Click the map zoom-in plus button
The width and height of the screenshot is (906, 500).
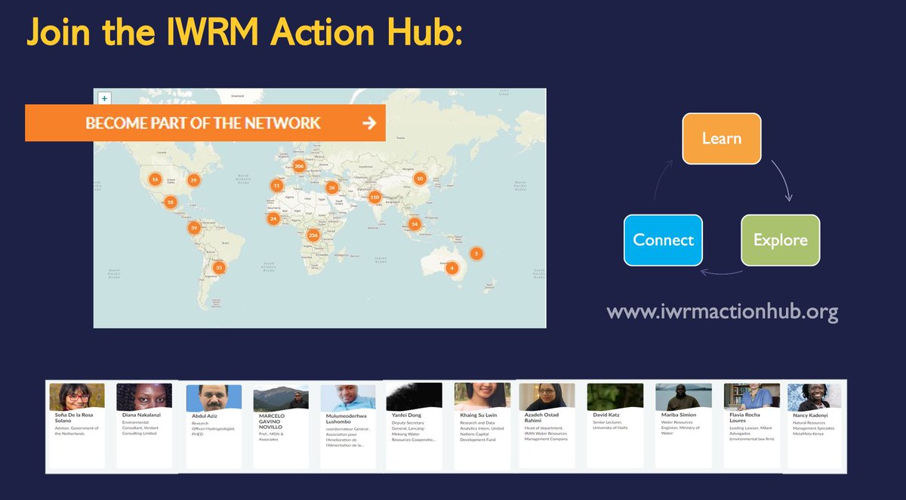104,98
